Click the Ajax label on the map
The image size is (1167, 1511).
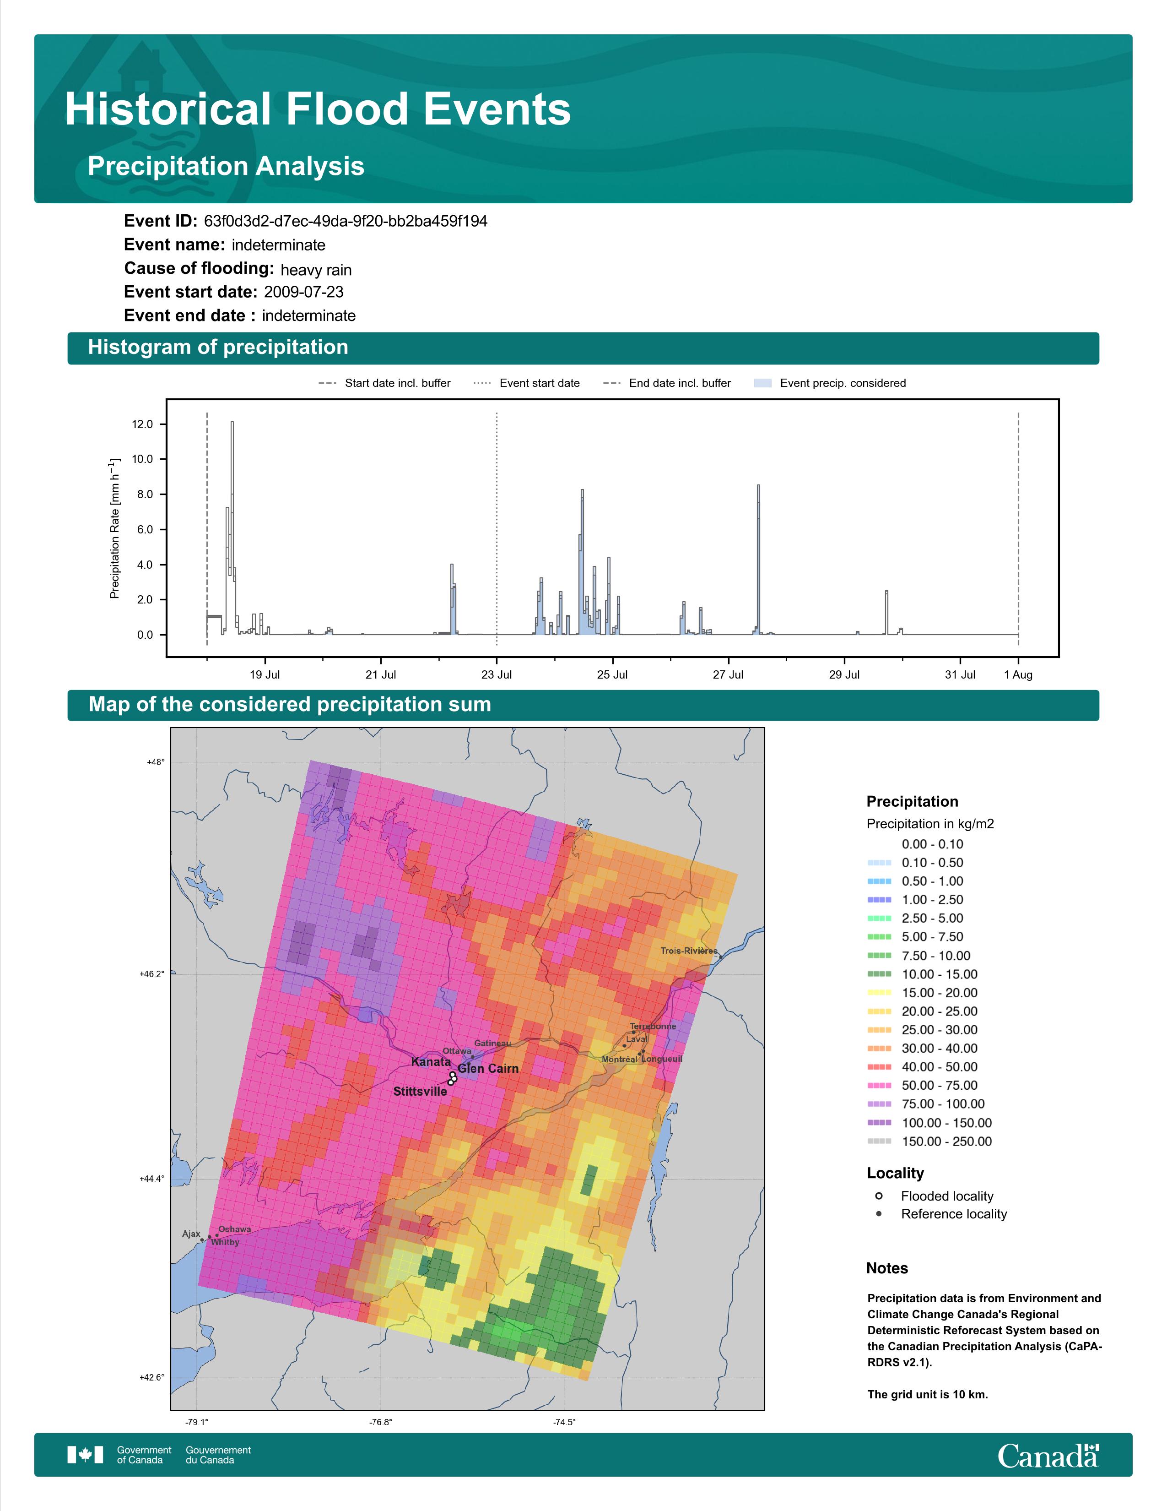point(191,1234)
